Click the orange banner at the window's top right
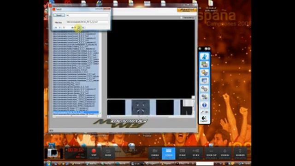295x166 pixels. [187, 10]
